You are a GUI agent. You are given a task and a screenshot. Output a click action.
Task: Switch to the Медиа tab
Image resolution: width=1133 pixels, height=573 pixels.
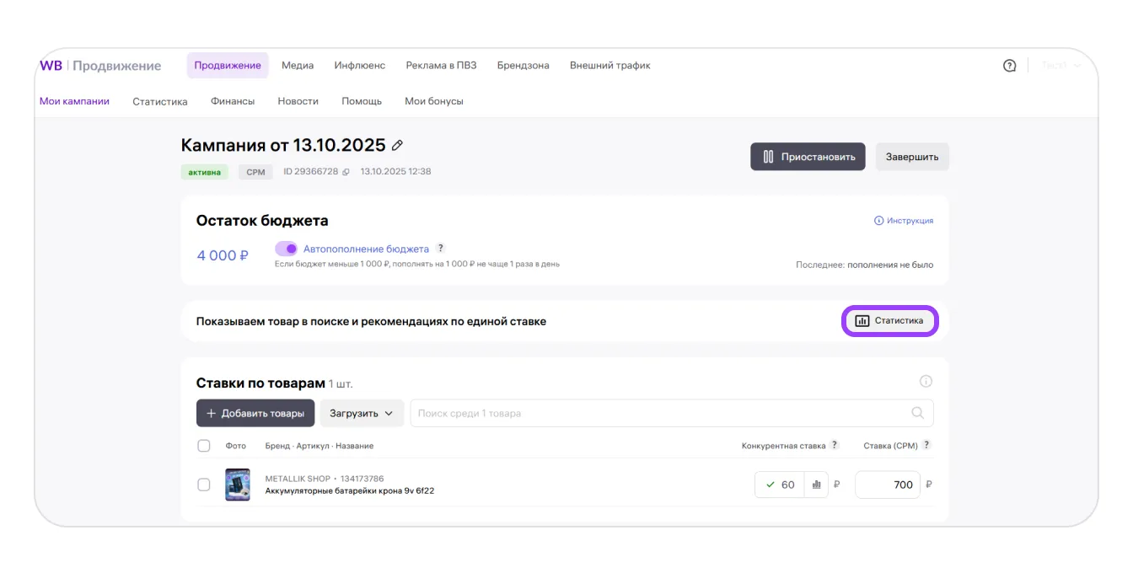(298, 66)
